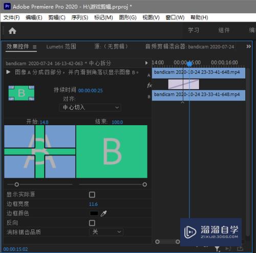Open the 文件(F) menu
Viewport: 256px width, 253px height.
(x=12, y=17)
